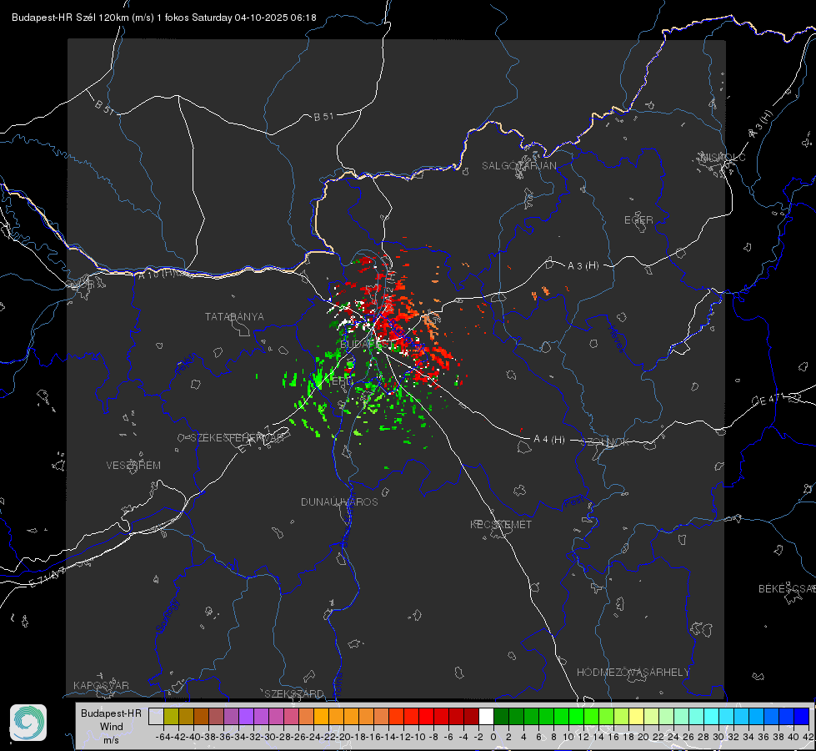816x751 pixels.
Task: Click the swirl logo icon beside the legend
Action: tap(28, 723)
